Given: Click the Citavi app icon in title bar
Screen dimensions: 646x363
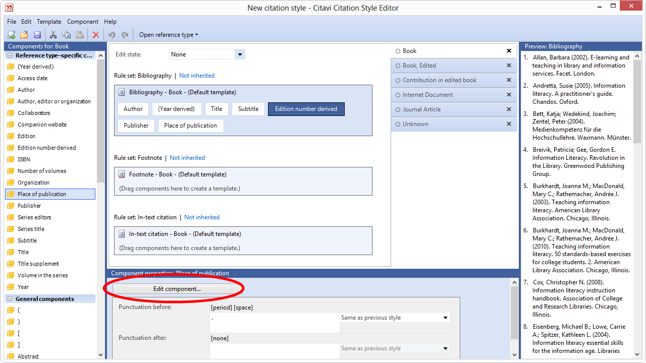Looking at the screenshot, I should [9, 8].
